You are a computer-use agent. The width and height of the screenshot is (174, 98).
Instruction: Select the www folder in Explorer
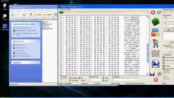coord(45,22)
